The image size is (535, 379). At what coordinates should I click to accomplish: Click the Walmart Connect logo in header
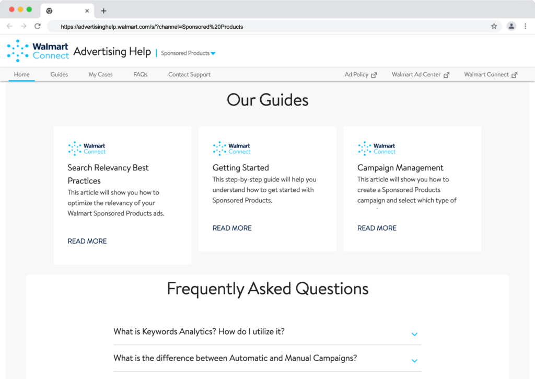pyautogui.click(x=38, y=51)
